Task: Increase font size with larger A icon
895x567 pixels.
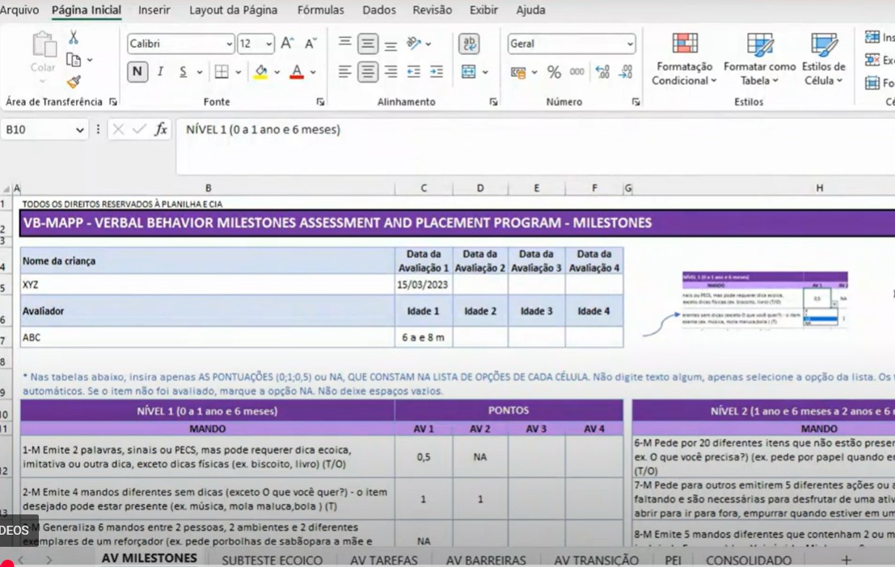Action: pyautogui.click(x=287, y=44)
